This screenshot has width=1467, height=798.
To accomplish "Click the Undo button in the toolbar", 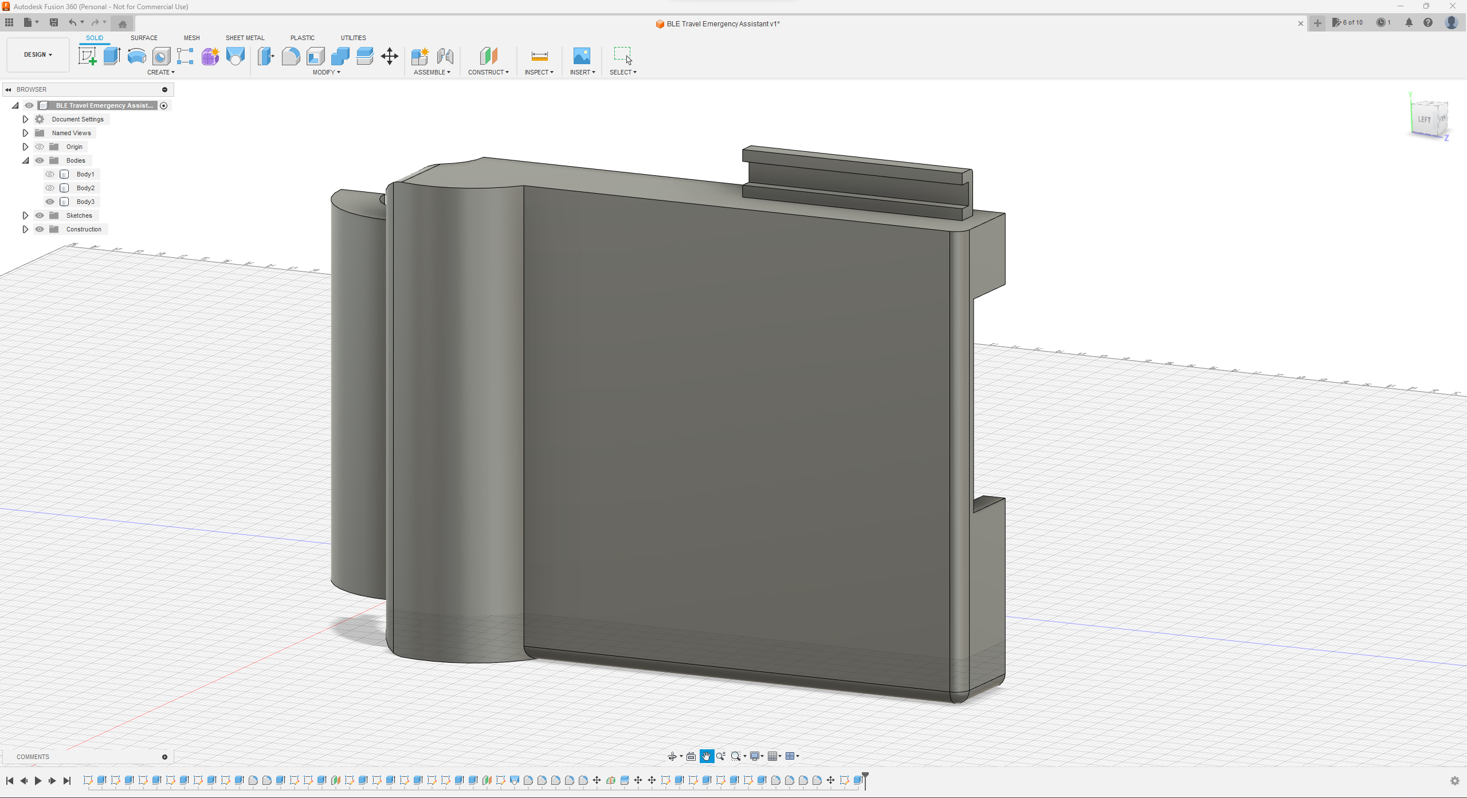I will [x=72, y=22].
